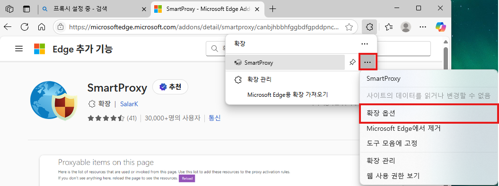The height and width of the screenshot is (186, 499).
Task: Refresh the current page
Action: pos(25,27)
